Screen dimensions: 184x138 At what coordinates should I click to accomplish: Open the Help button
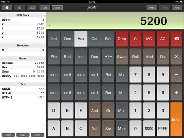[x=177, y=8]
